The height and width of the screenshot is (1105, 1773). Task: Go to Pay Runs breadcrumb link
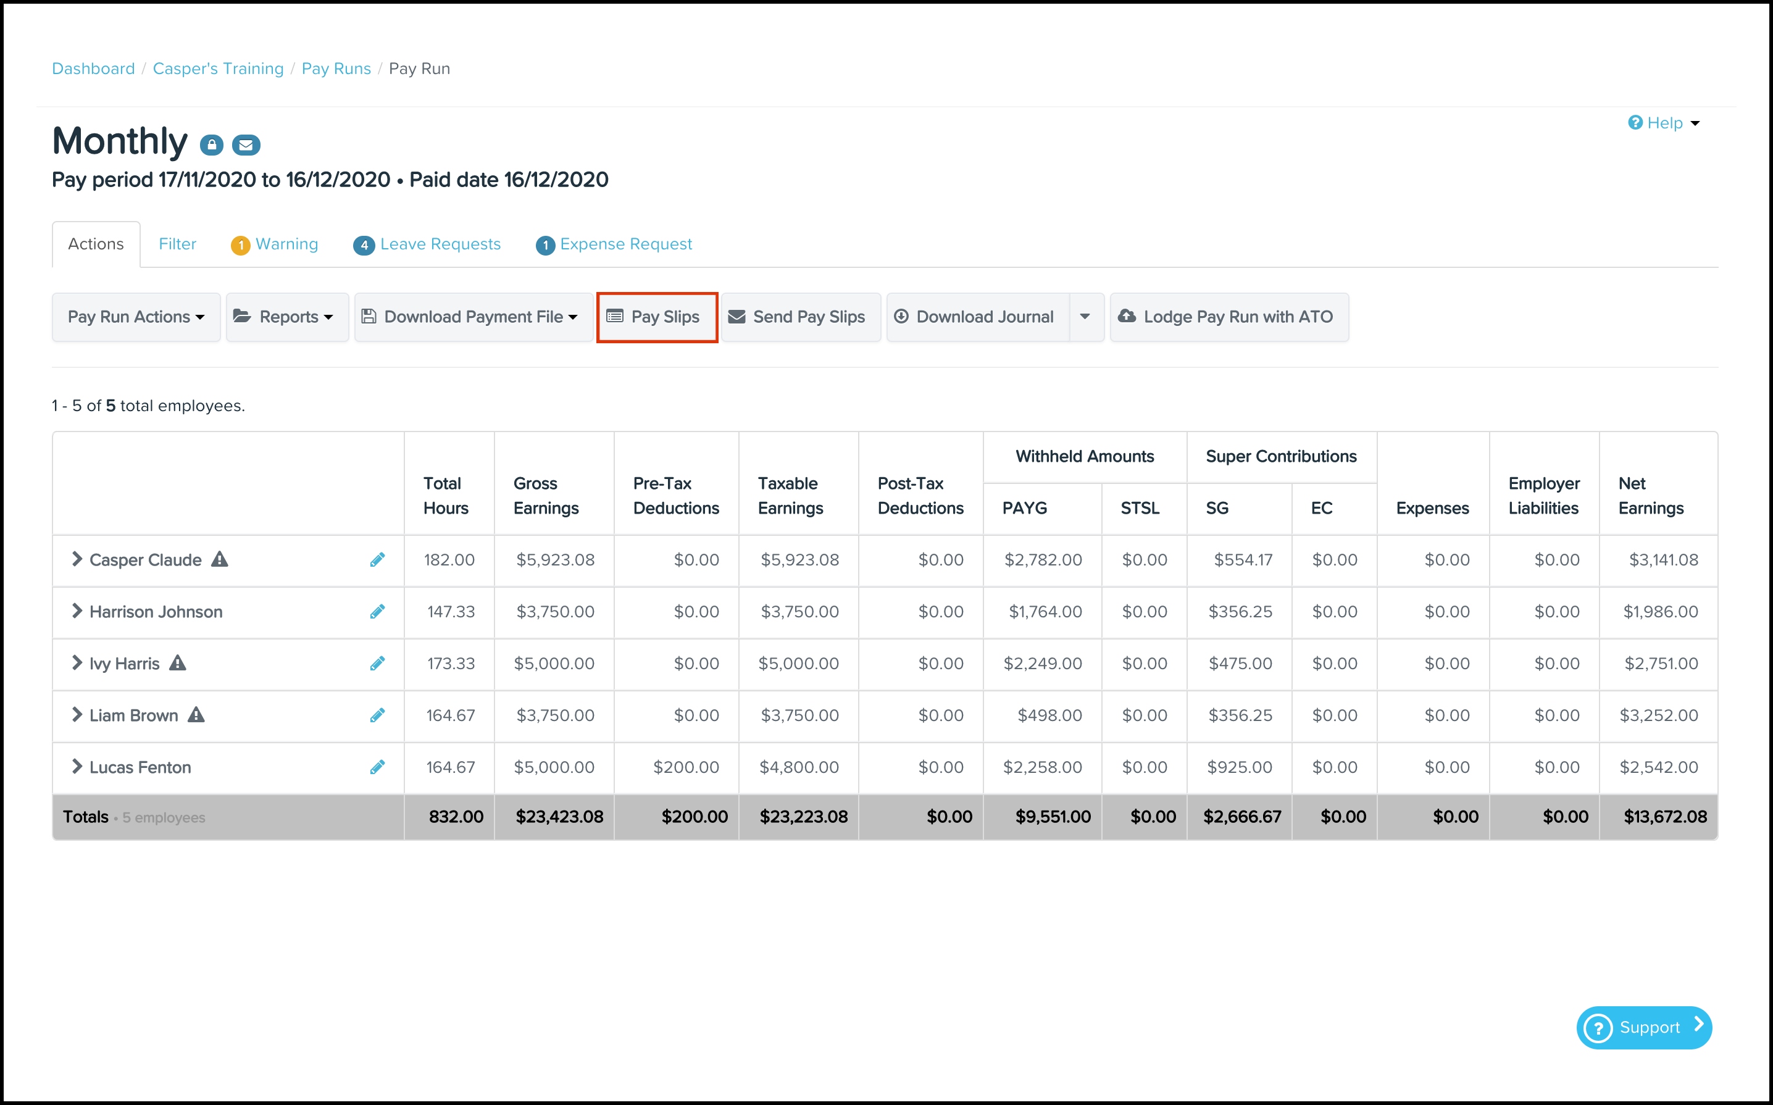point(336,69)
